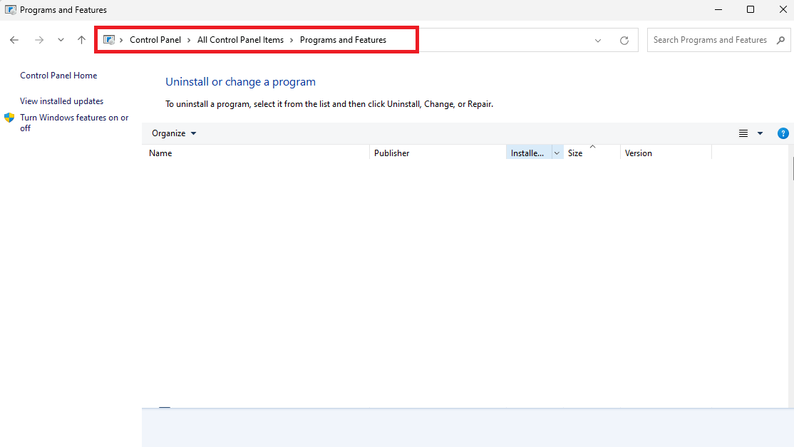Open the address bar history dropdown

(597, 40)
